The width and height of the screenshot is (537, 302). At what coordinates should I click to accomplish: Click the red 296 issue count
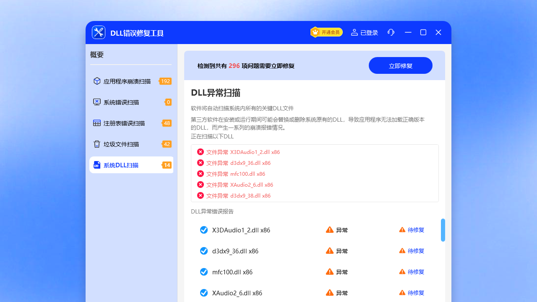(234, 66)
